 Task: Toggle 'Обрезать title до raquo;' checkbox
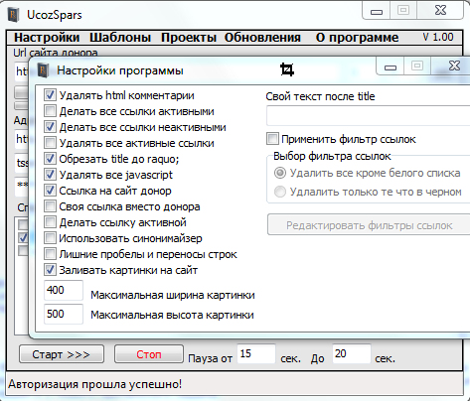pos(50,159)
